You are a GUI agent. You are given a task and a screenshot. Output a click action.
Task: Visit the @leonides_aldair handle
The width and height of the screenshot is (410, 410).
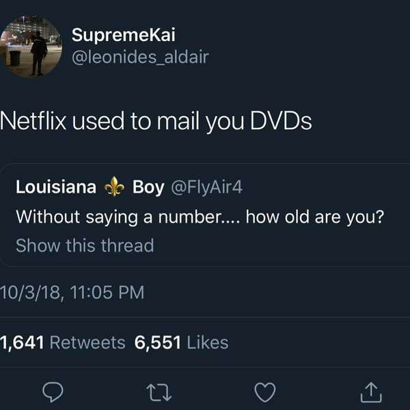(140, 57)
